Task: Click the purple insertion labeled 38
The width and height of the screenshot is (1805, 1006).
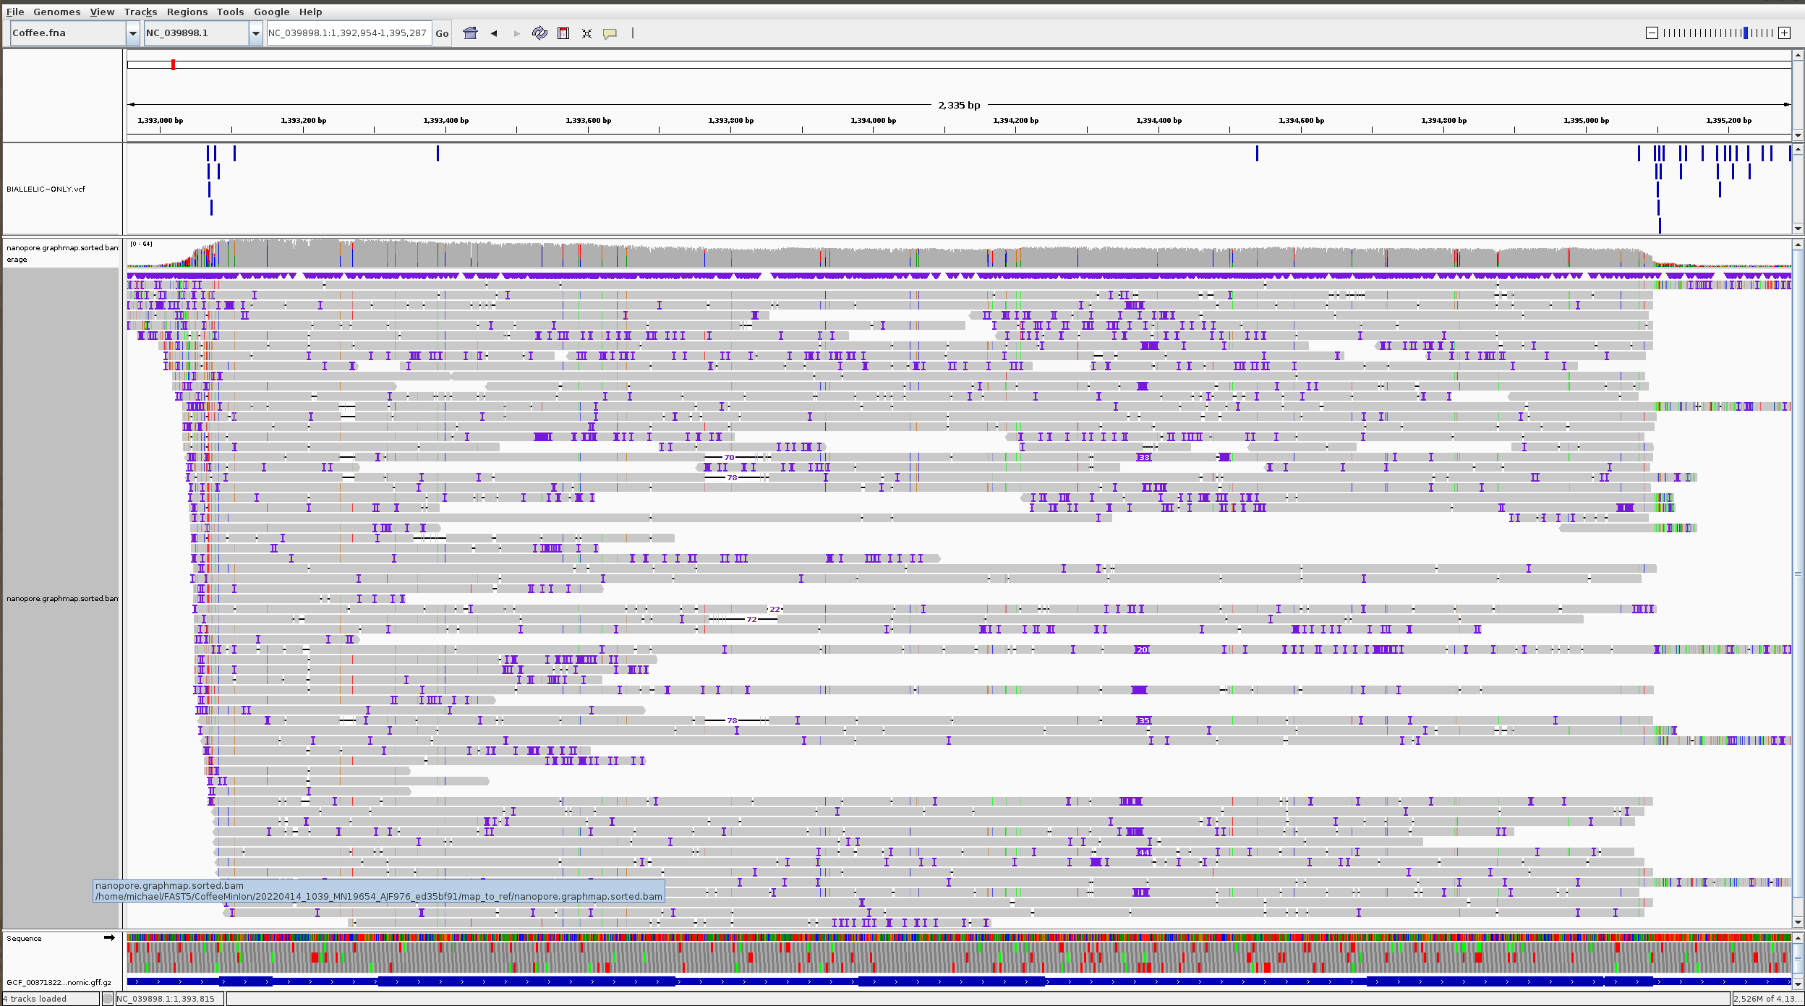Action: (x=1144, y=458)
